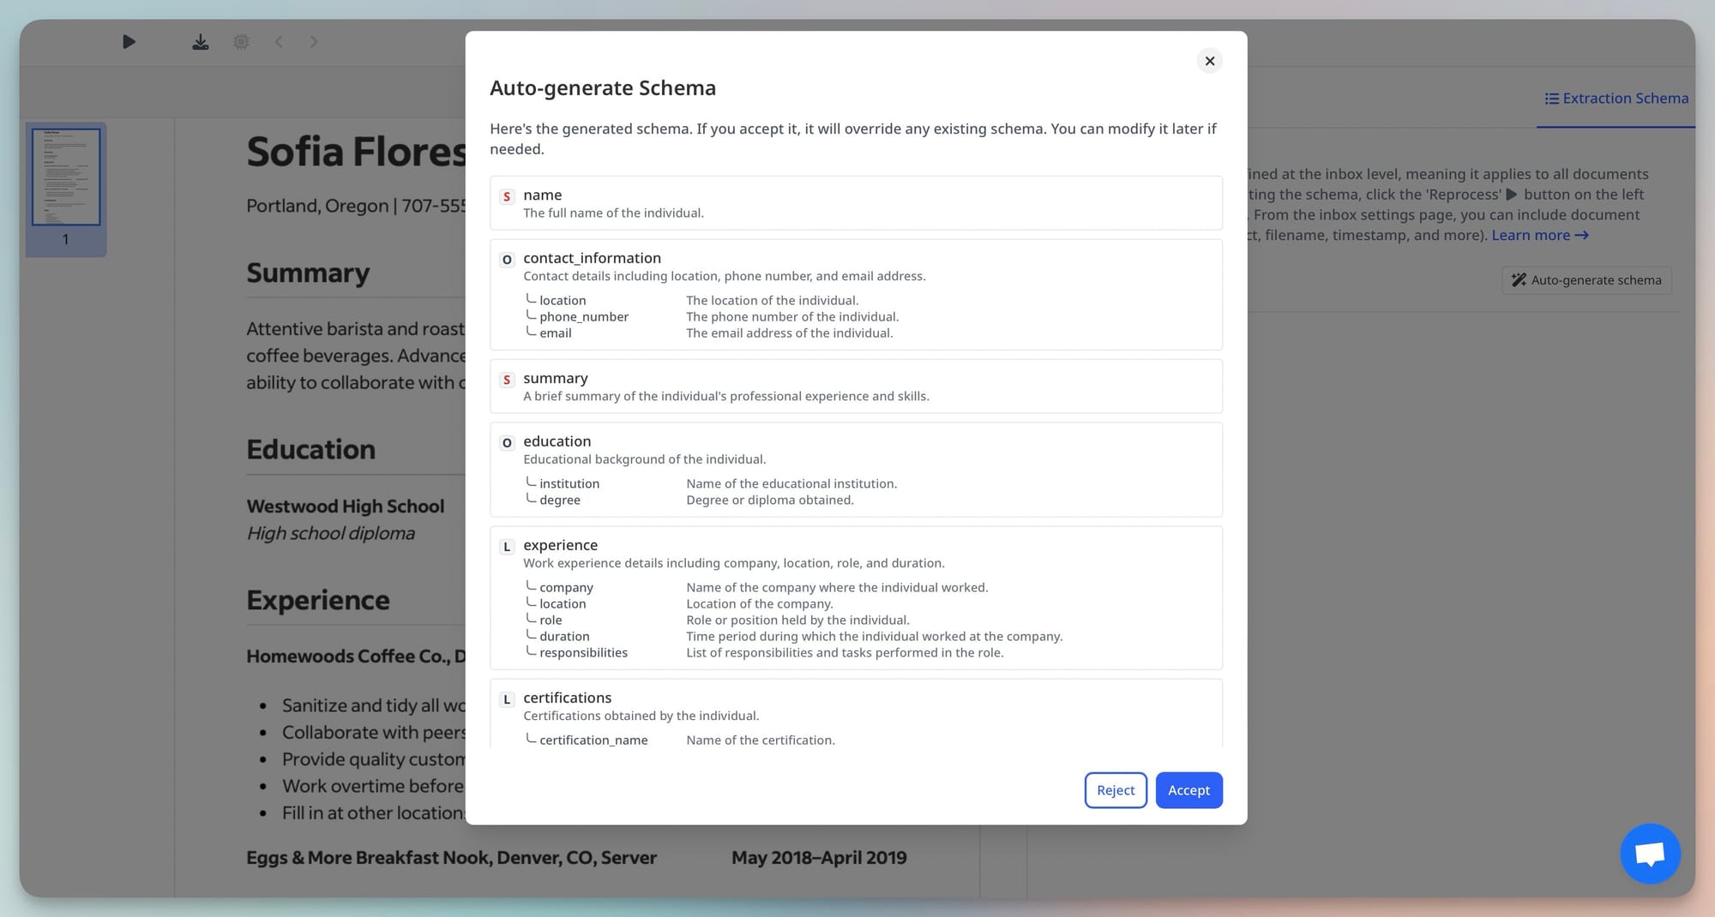
Task: Click the Auto-generate schema button
Action: (1586, 280)
